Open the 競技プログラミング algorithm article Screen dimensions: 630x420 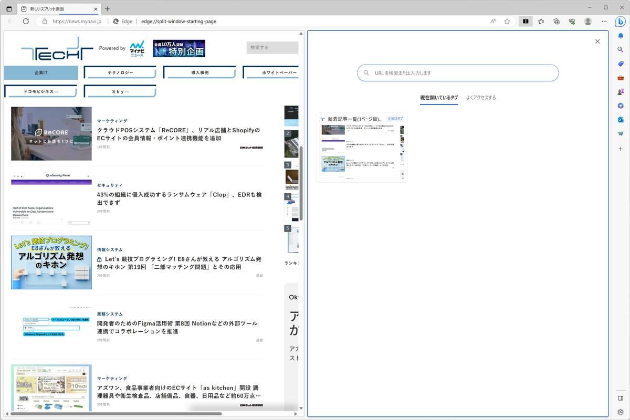coord(180,263)
